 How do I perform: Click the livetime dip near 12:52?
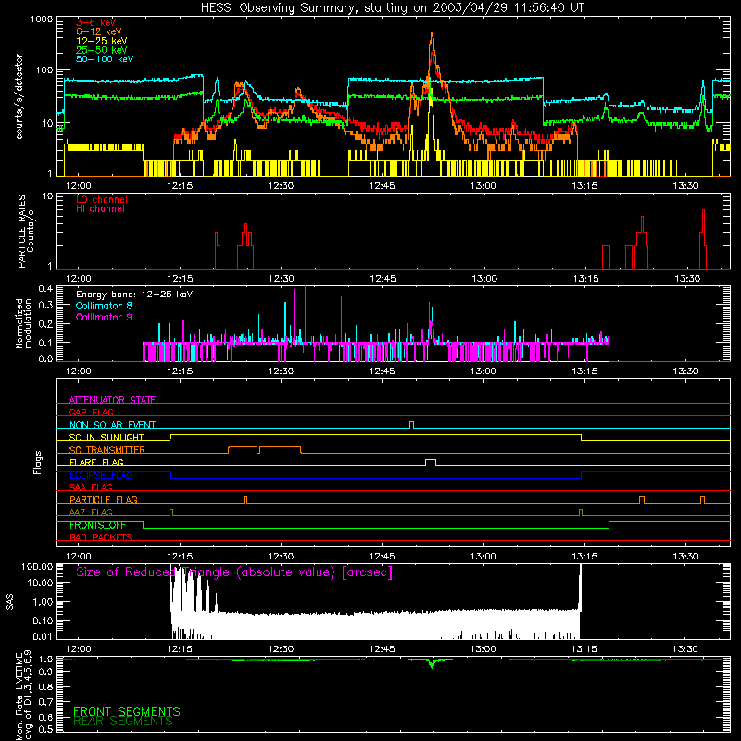pyautogui.click(x=432, y=663)
